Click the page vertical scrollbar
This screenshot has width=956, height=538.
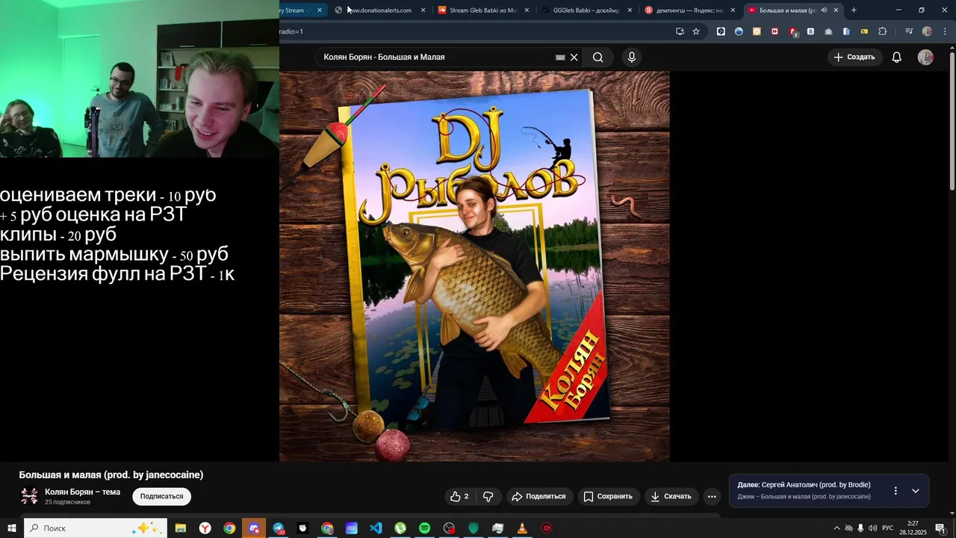(952, 120)
